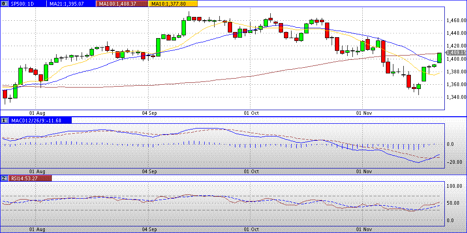
Task: Click 01 Oct date under RSI panel
Action: coord(251,229)
